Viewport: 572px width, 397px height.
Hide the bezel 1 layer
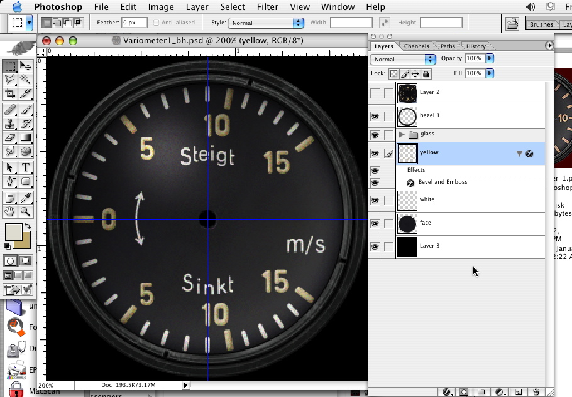375,117
